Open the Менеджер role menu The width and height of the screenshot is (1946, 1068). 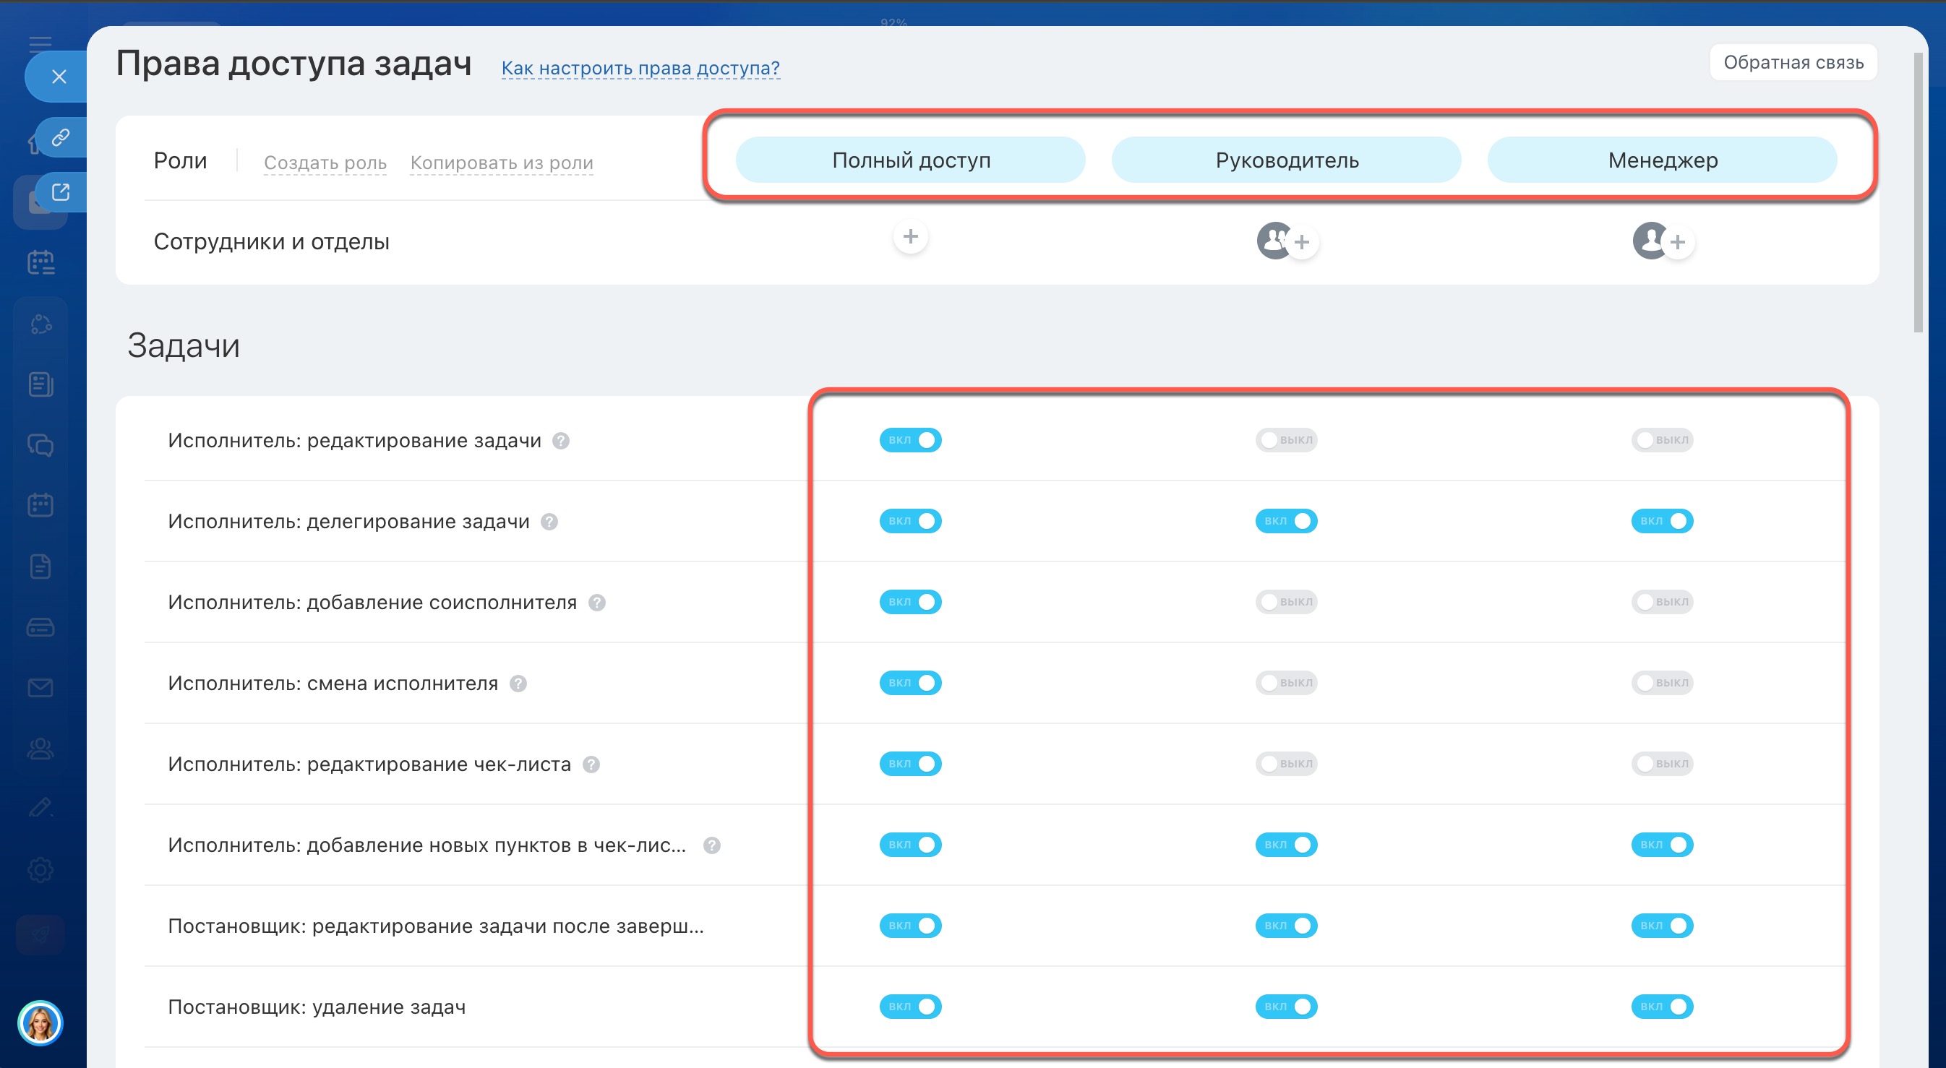1662,160
